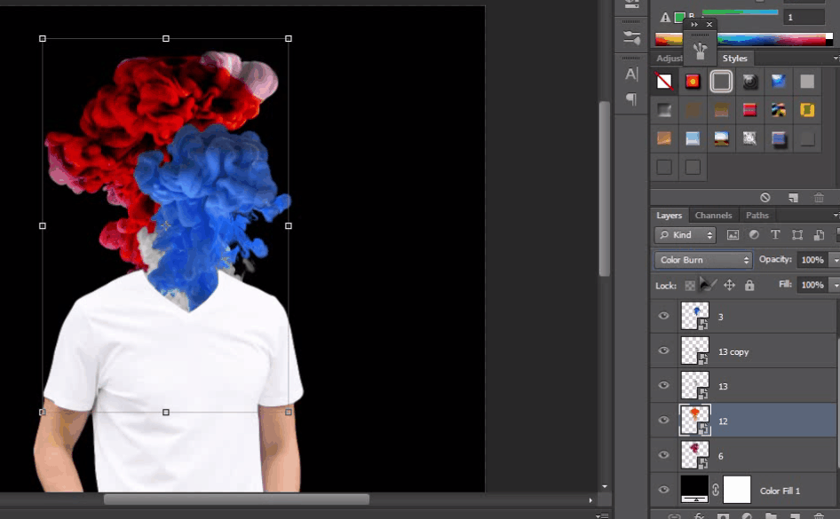The width and height of the screenshot is (840, 519).
Task: Open the Character panel icon
Action: pos(631,75)
